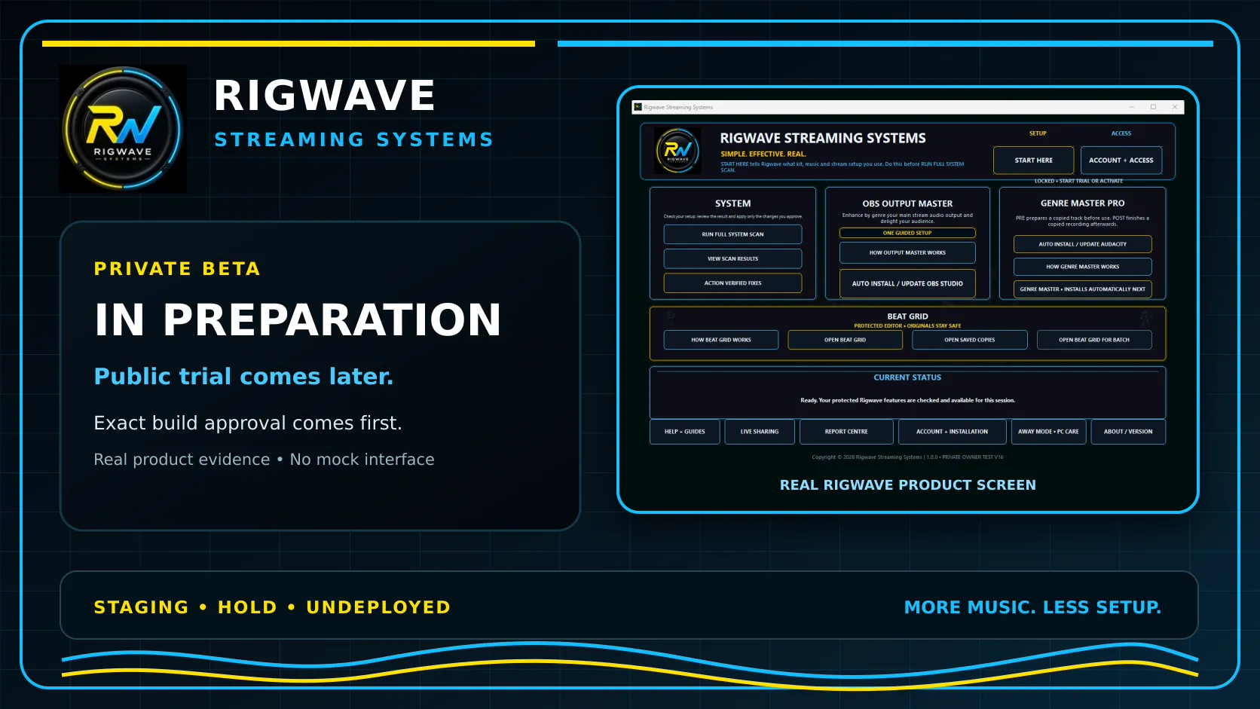Screen dimensions: 1260x709
Task: Run full system scan
Action: click(x=732, y=234)
